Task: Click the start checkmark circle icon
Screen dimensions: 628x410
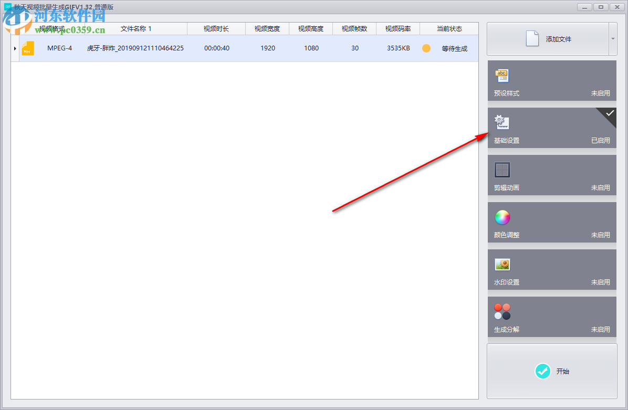Action: point(543,371)
